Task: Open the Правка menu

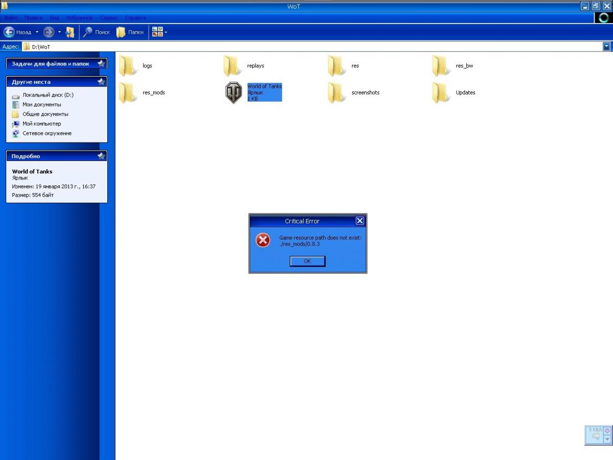Action: [x=34, y=18]
